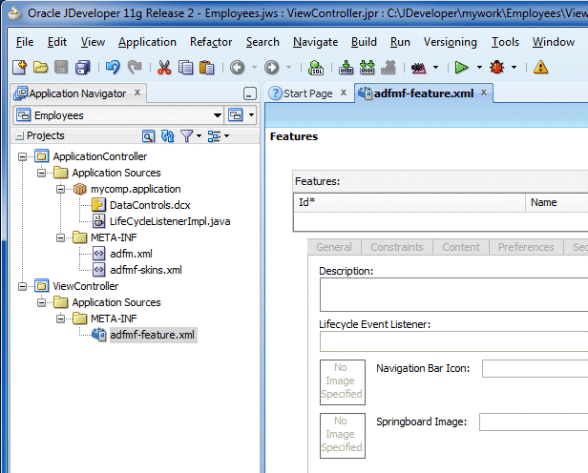Click the Refresh projects icon

pos(167,136)
